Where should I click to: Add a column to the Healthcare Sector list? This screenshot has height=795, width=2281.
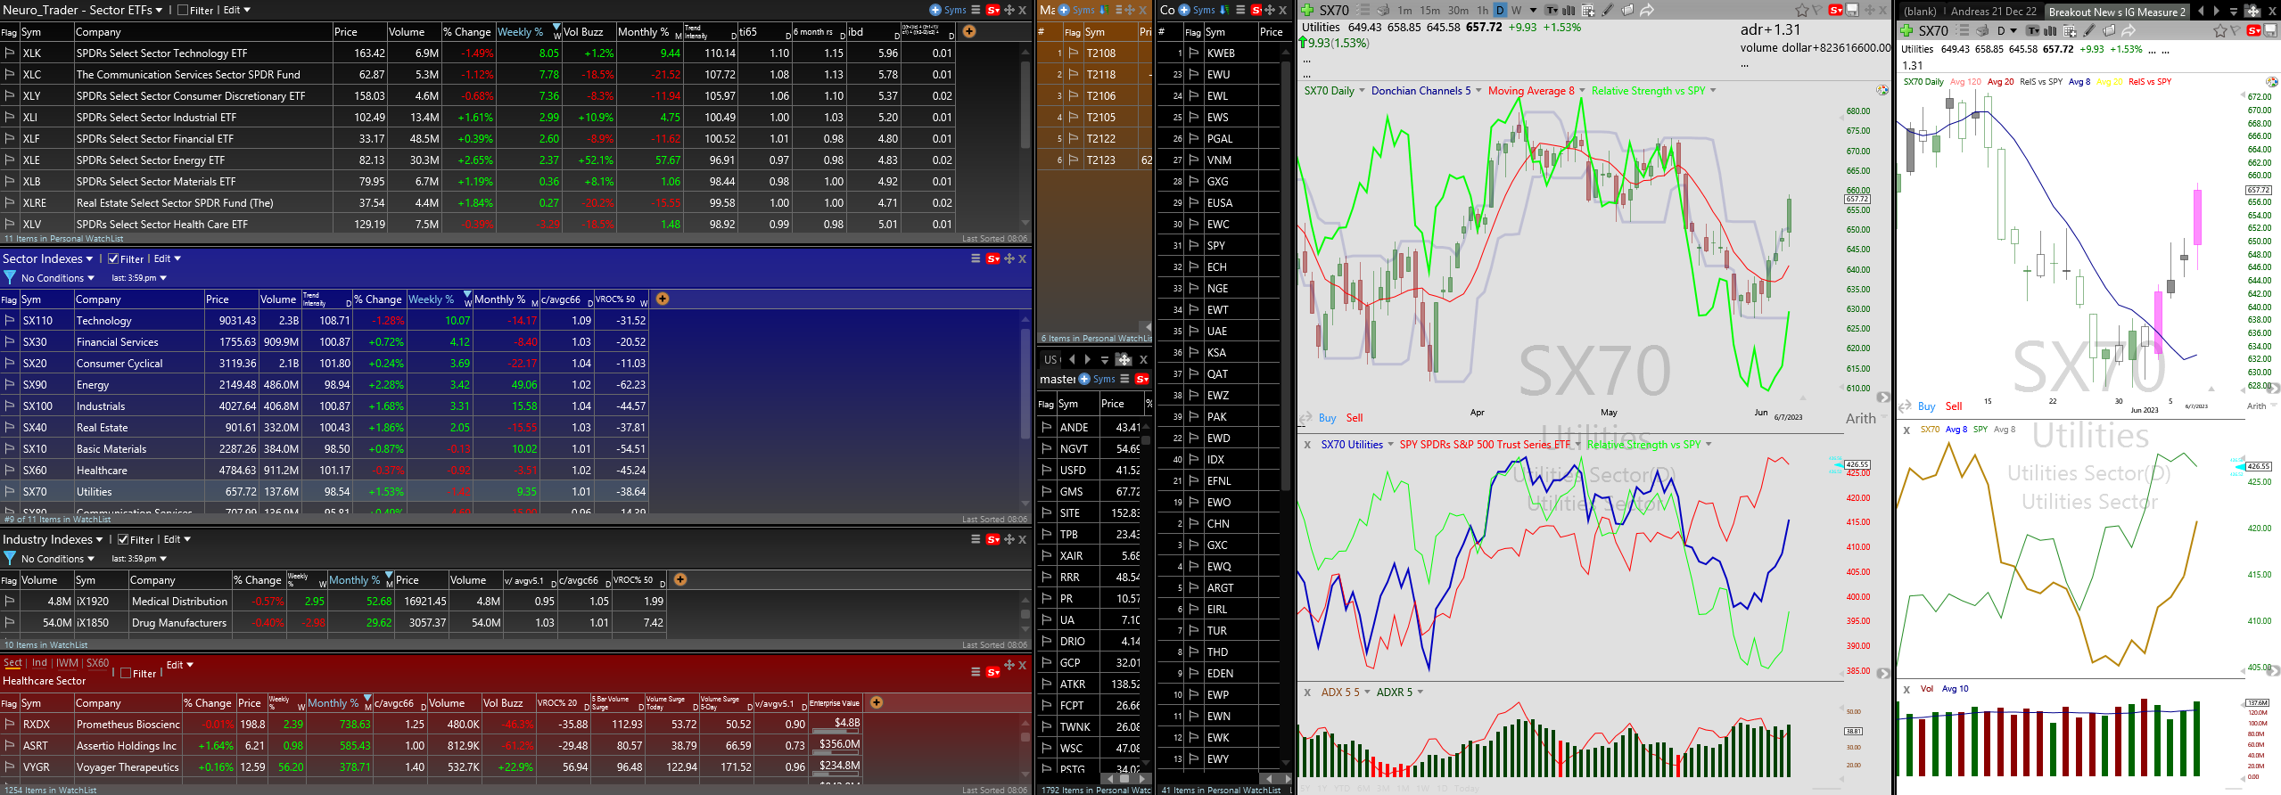coord(877,702)
